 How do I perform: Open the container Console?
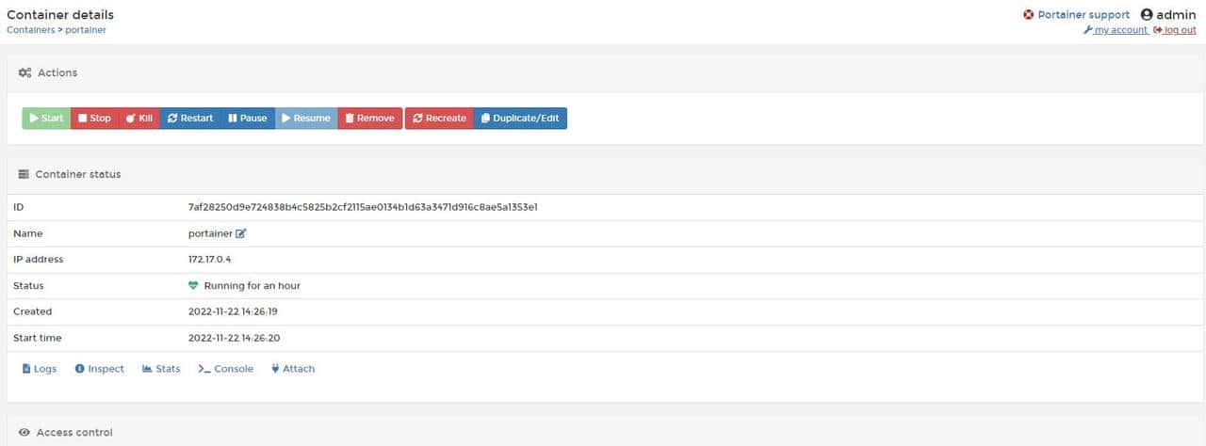click(225, 369)
